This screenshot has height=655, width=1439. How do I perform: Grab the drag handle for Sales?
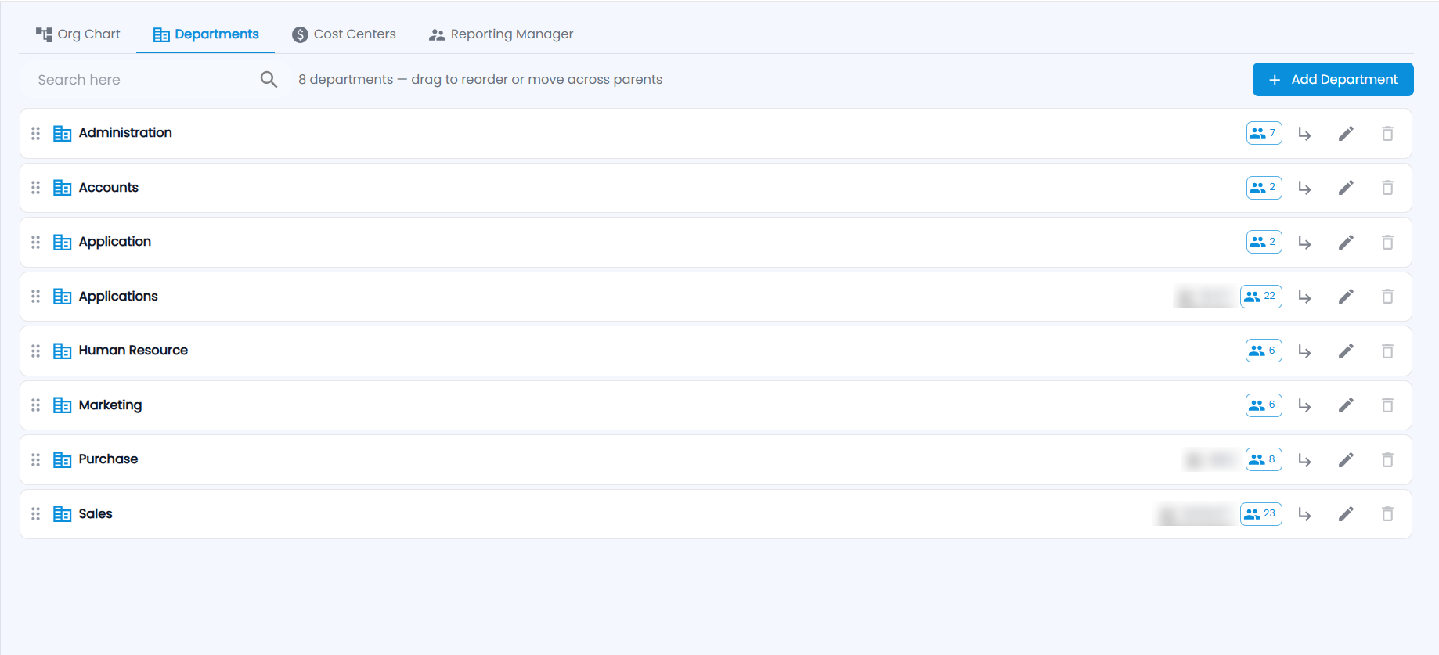[x=35, y=514]
